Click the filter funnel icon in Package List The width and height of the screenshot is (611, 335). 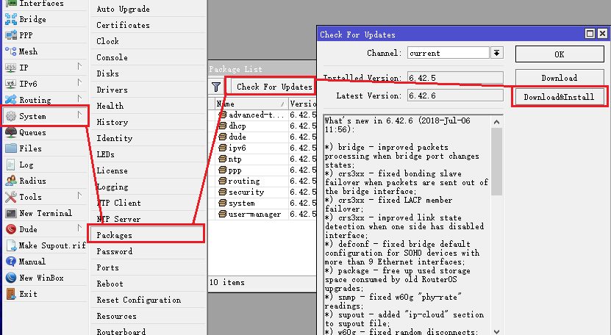click(216, 87)
